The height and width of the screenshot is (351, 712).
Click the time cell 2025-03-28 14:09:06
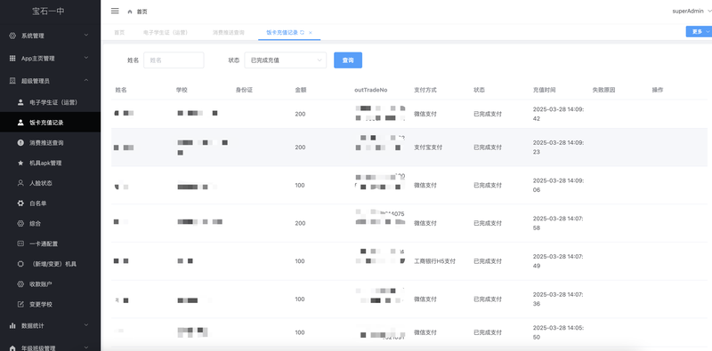point(558,185)
